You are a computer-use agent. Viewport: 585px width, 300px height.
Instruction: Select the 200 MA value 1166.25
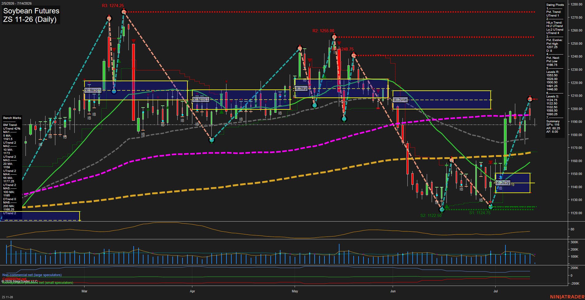[x=9, y=210]
